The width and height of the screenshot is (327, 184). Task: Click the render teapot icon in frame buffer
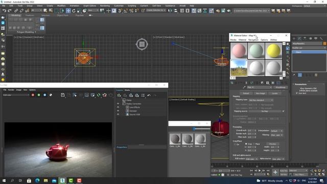click(105, 95)
